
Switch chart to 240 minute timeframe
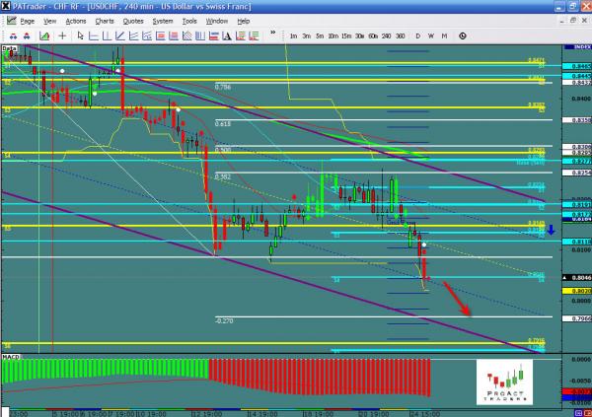click(x=387, y=36)
